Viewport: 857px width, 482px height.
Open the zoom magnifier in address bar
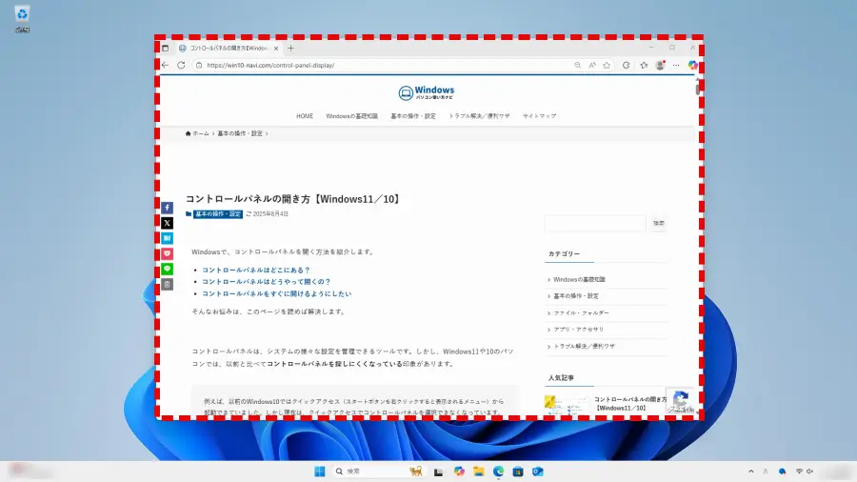577,65
